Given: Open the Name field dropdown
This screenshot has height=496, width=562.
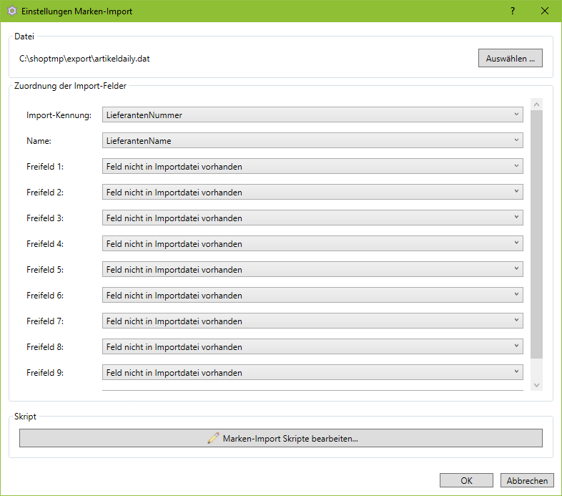Looking at the screenshot, I should 312,140.
